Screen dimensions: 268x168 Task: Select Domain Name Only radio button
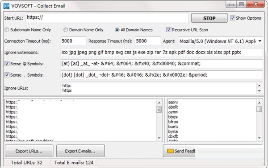point(66,30)
